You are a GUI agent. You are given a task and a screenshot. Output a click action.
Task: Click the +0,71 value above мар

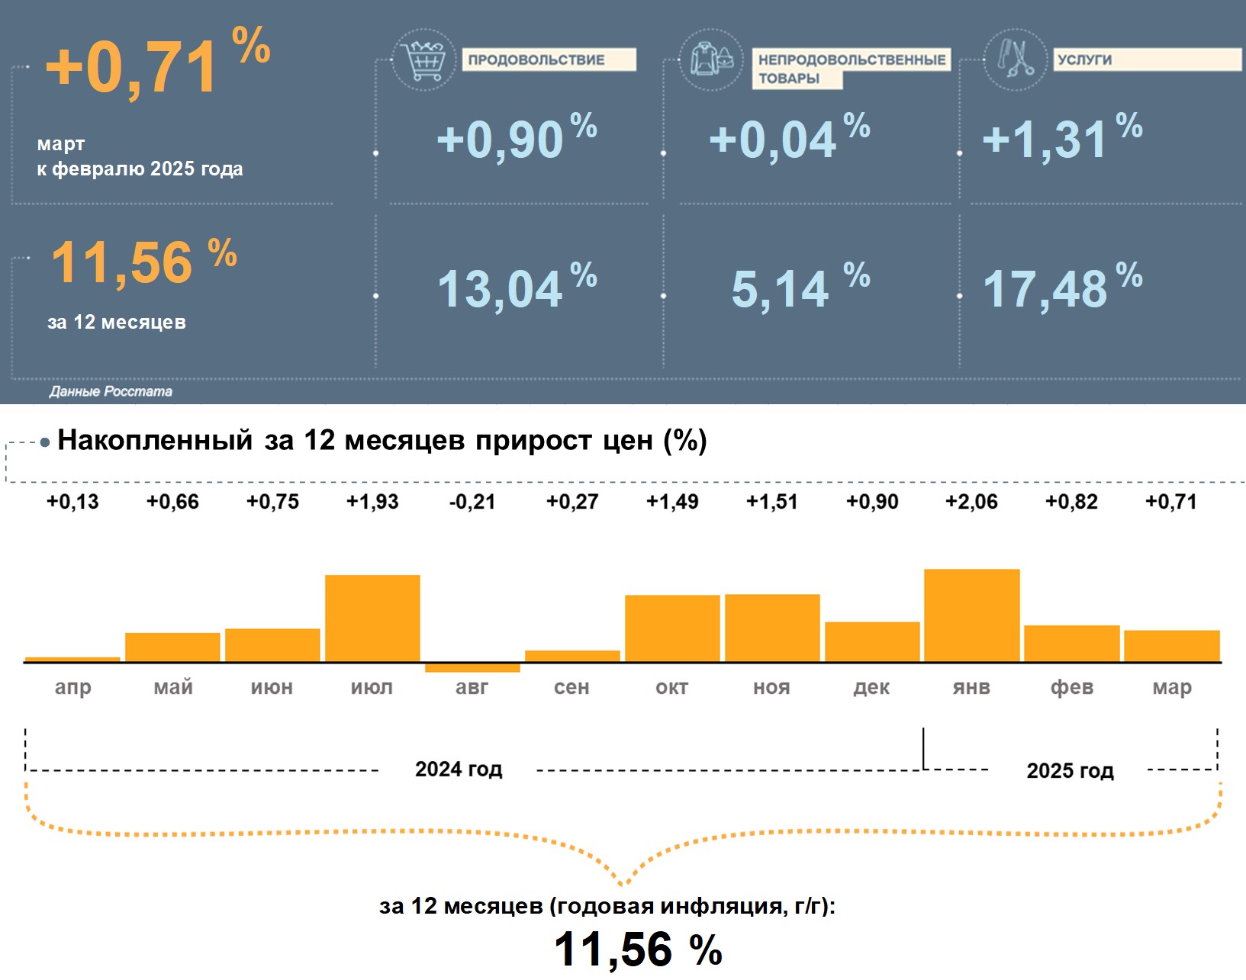[1171, 502]
